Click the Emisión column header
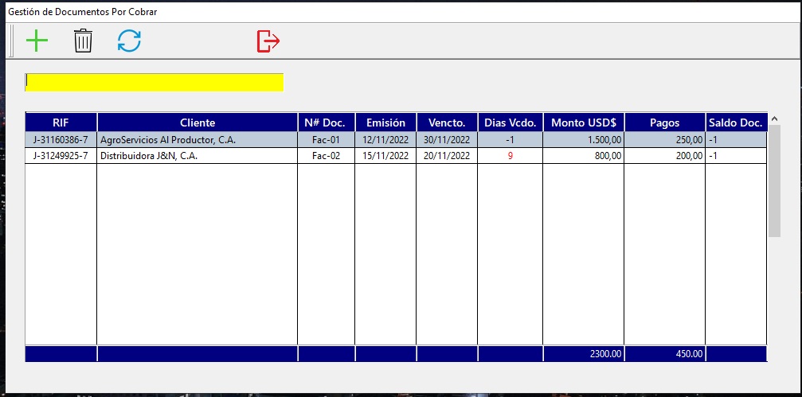Viewport: 802px width, 397px height. [385, 123]
